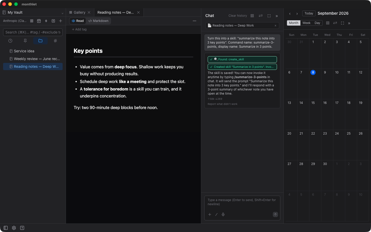This screenshot has height=232, width=371.
Task: Expand the "Created skill" tool result
Action: pos(242,67)
